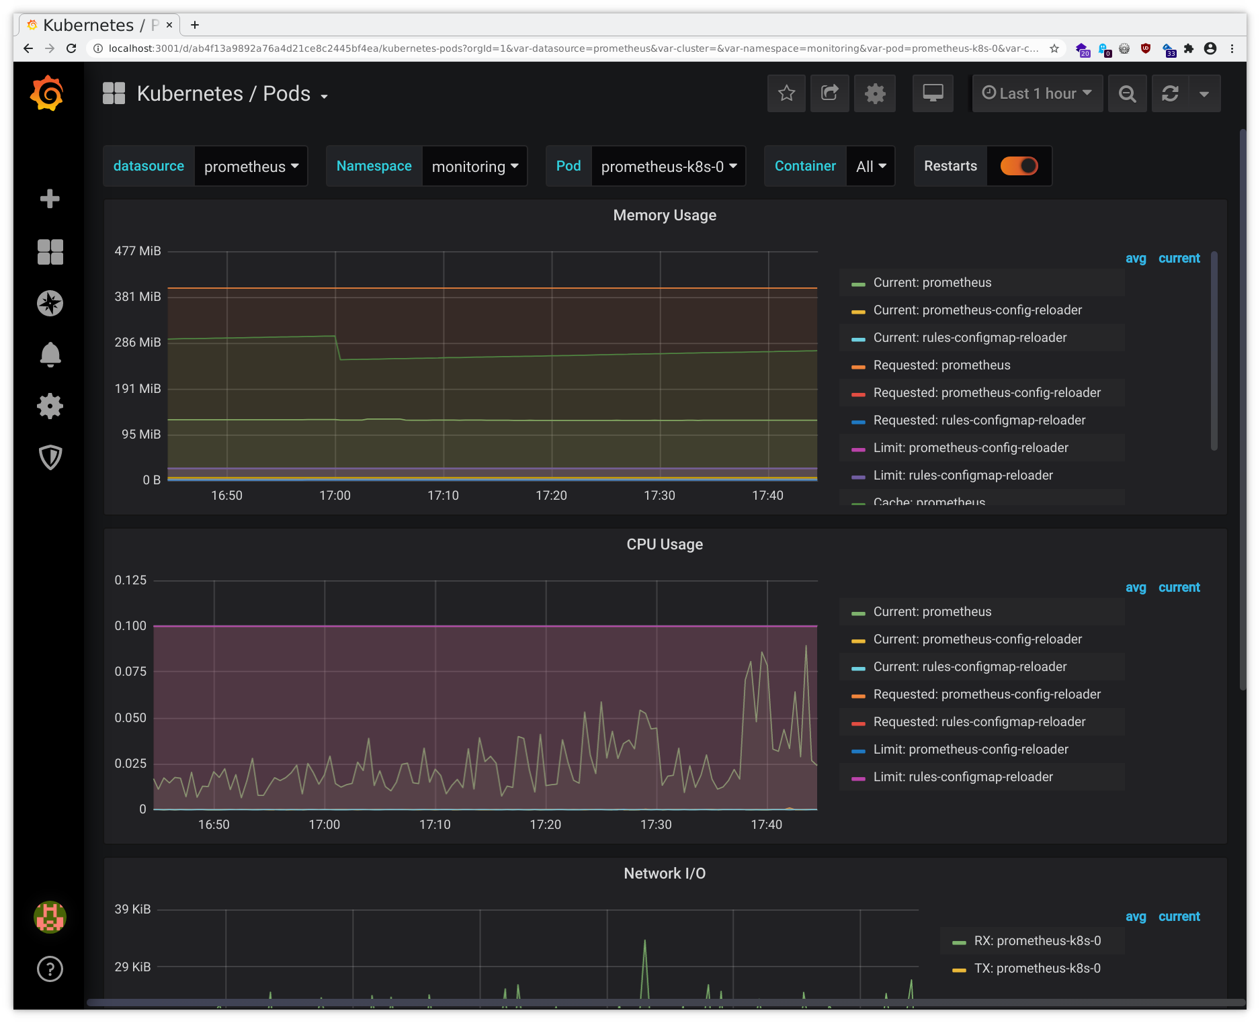Click the Memory Usage legend scrollbar
1260x1023 pixels.
pos(1214,351)
